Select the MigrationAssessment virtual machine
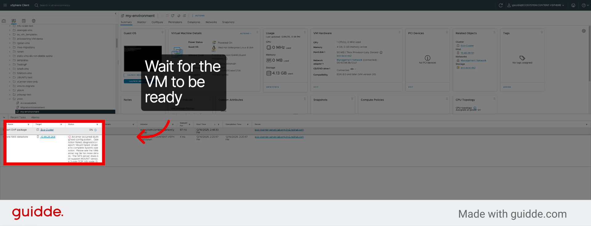The height and width of the screenshot is (226, 591). point(33,108)
